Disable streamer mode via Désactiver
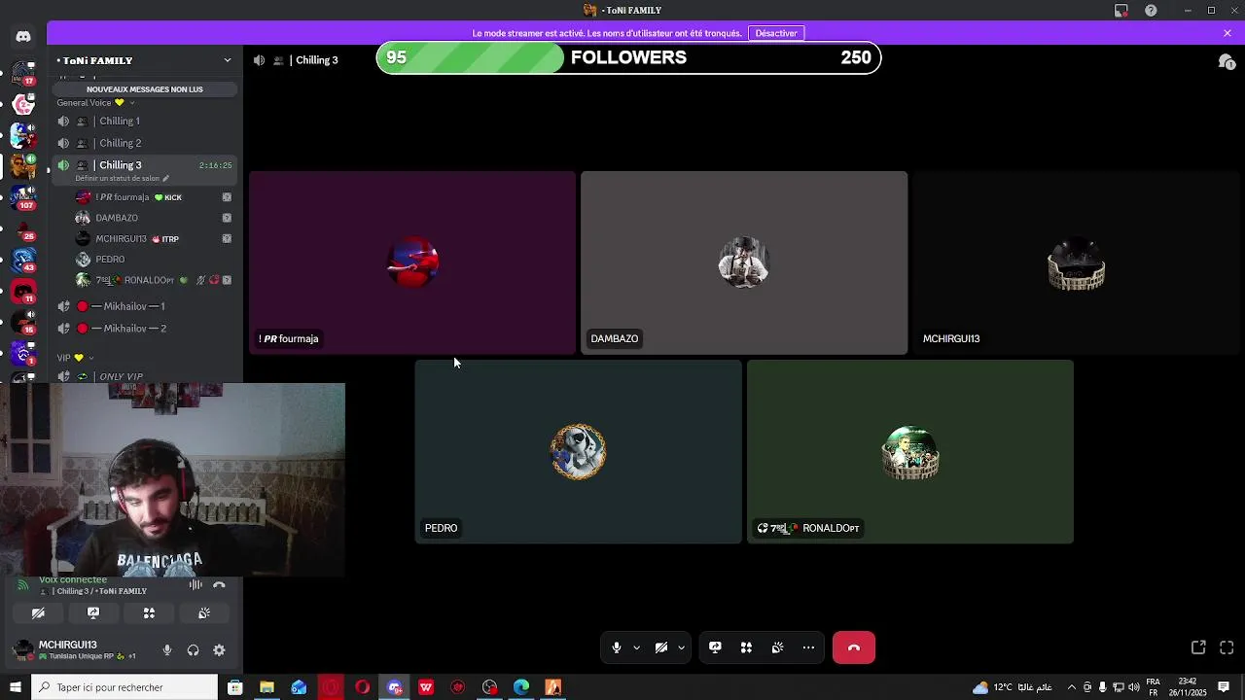The image size is (1245, 700). (776, 33)
